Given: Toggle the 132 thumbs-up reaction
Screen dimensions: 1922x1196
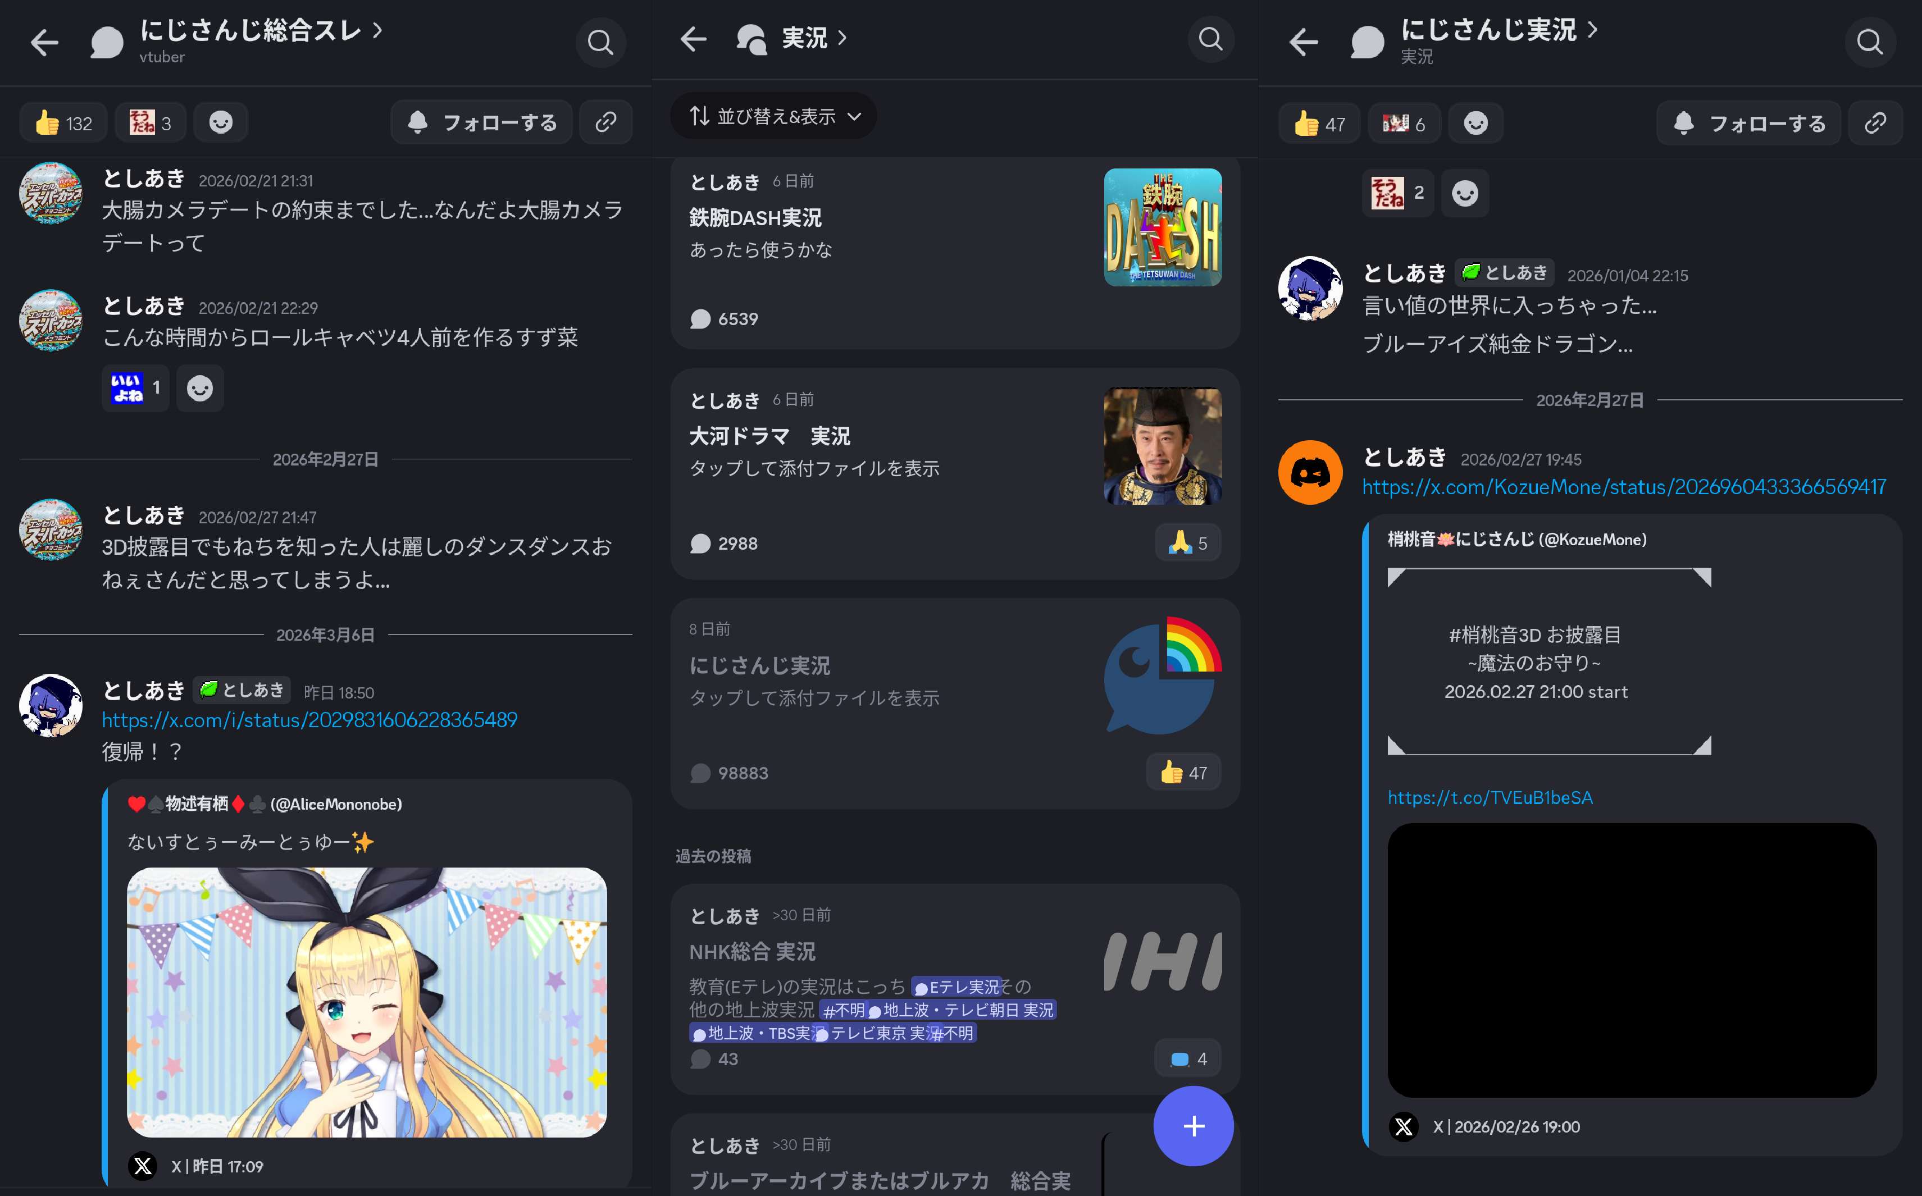Looking at the screenshot, I should (63, 124).
